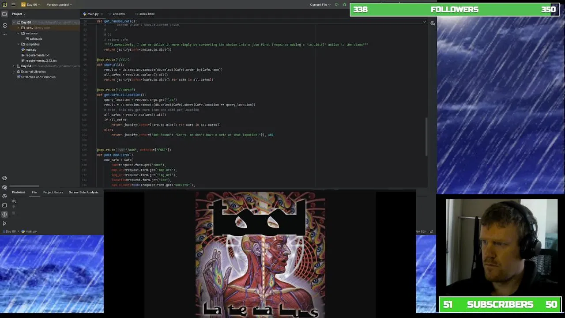Switch to the index.html editor tab

(x=145, y=14)
